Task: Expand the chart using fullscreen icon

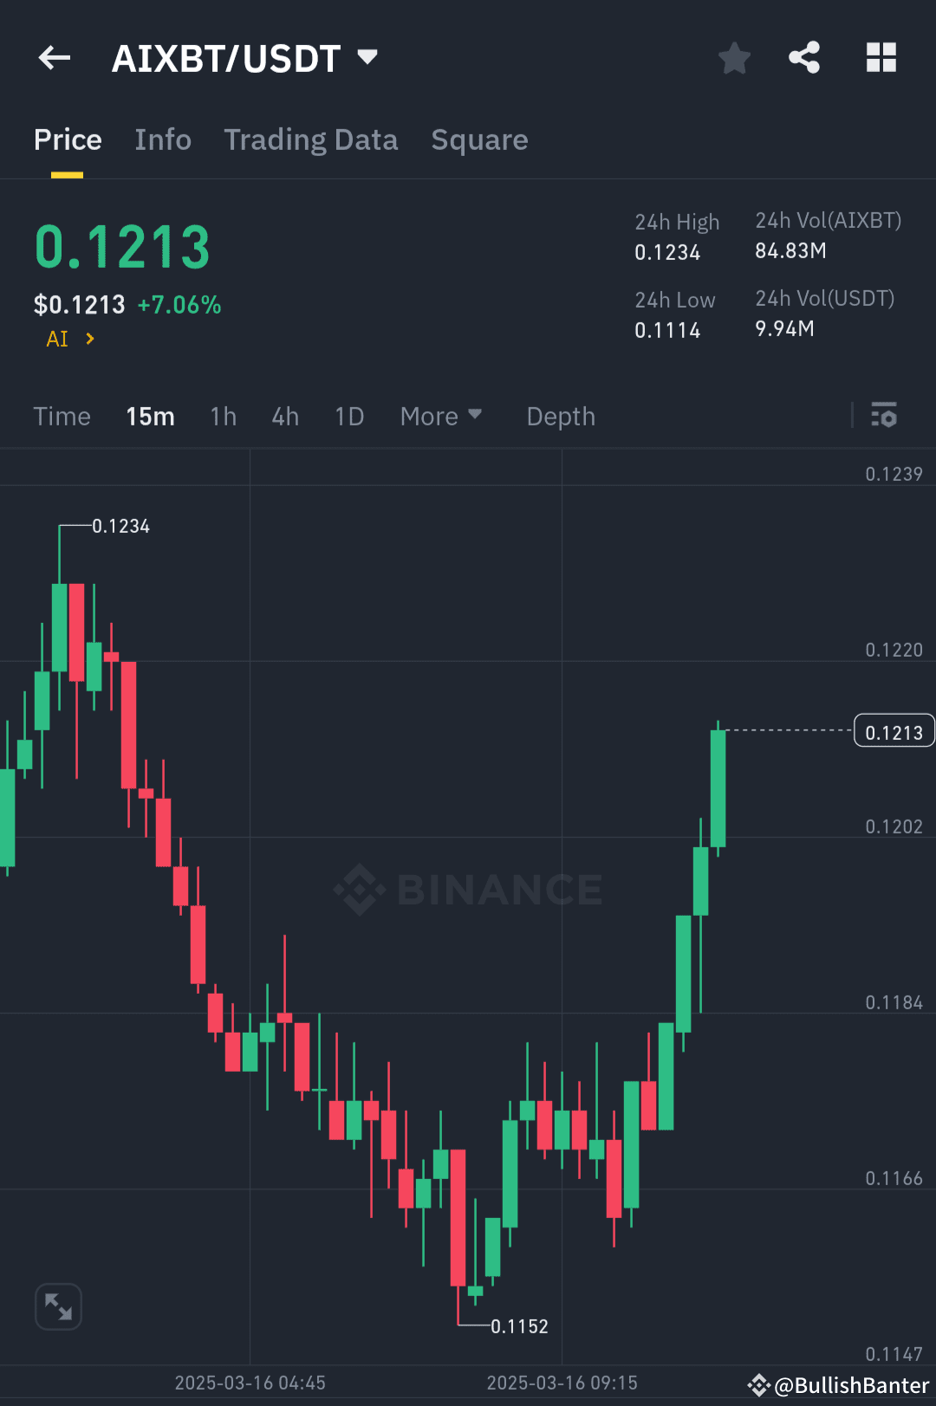Action: coord(58,1306)
